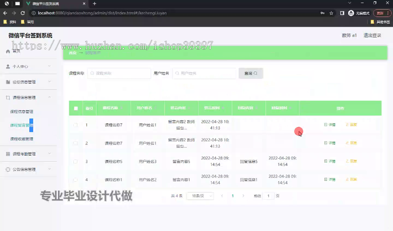
Task: Collapse the 课程信息管理 menu chevron
Action: click(x=49, y=97)
